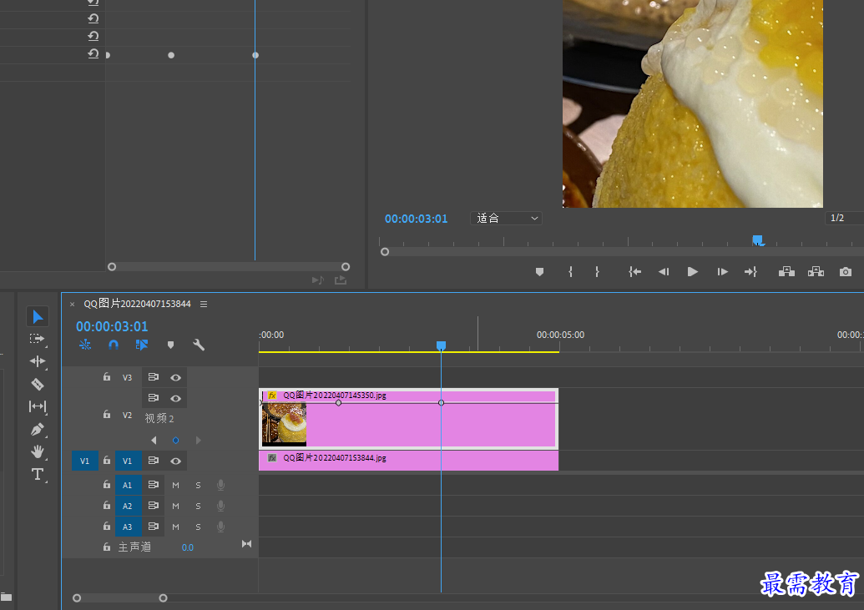Add marker in timeline header

171,345
